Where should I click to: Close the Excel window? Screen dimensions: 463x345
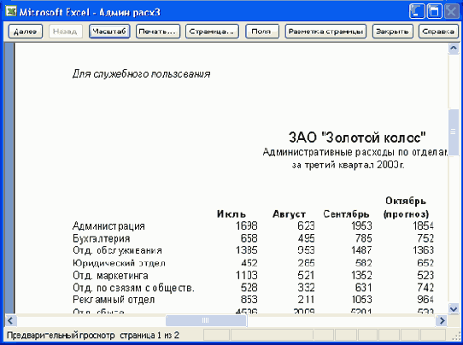[452, 12]
